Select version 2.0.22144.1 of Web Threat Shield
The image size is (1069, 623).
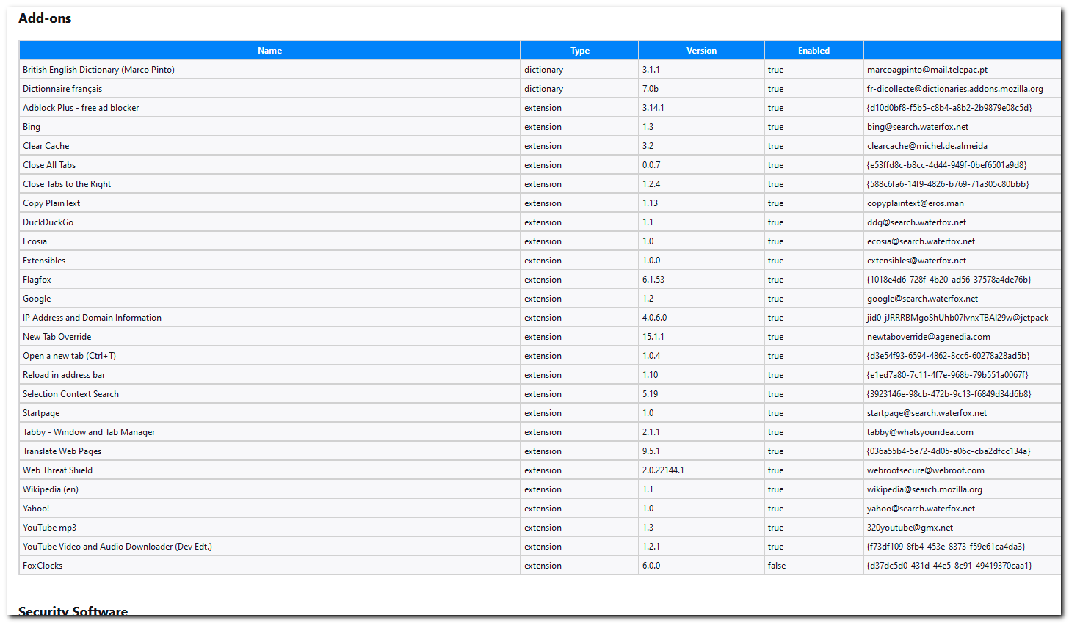pos(663,470)
